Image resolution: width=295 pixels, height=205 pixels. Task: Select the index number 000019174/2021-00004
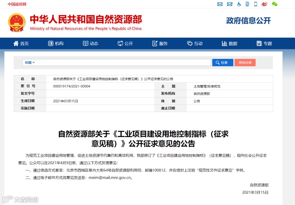coord(72,86)
